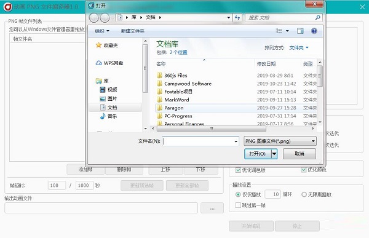369x238 pixels.
Task: Click the search magnifier icon
Action: tap(317, 17)
